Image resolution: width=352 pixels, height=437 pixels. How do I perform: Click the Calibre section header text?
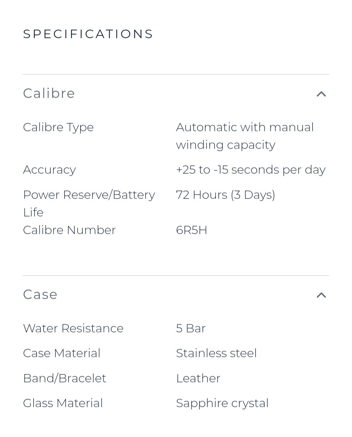coord(49,93)
